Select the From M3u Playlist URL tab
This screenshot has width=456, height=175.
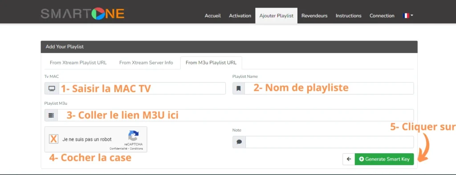pos(211,62)
